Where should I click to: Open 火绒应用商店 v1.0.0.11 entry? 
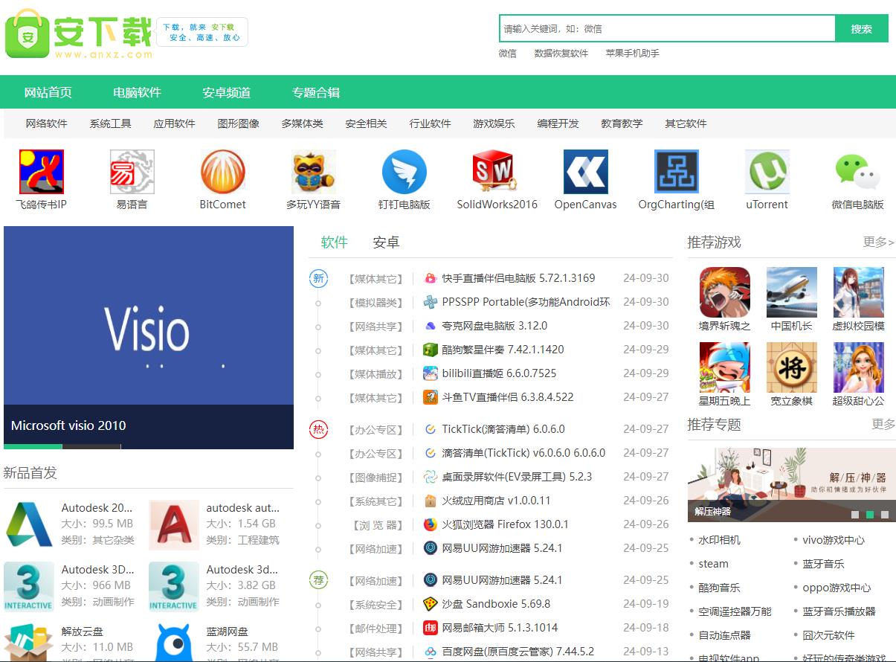coord(496,501)
